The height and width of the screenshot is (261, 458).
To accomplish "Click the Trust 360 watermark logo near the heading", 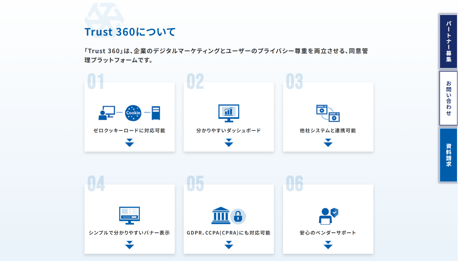I will [104, 19].
